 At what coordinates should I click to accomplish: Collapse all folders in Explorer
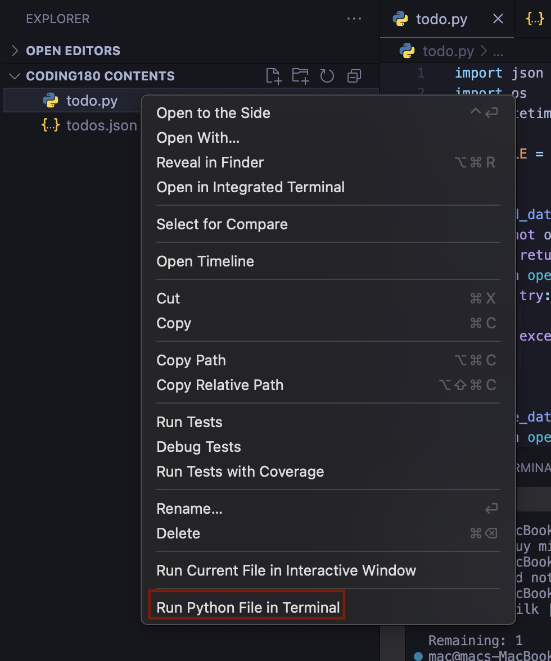354,76
